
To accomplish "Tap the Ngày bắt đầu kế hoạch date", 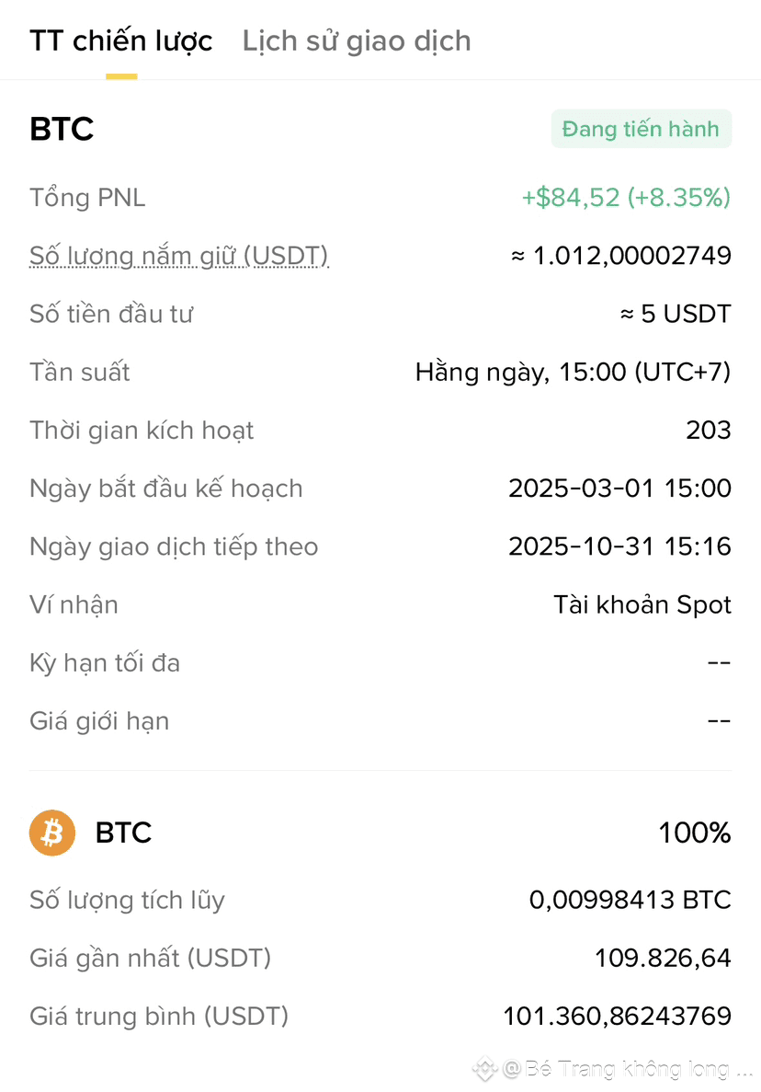I will pos(619,489).
